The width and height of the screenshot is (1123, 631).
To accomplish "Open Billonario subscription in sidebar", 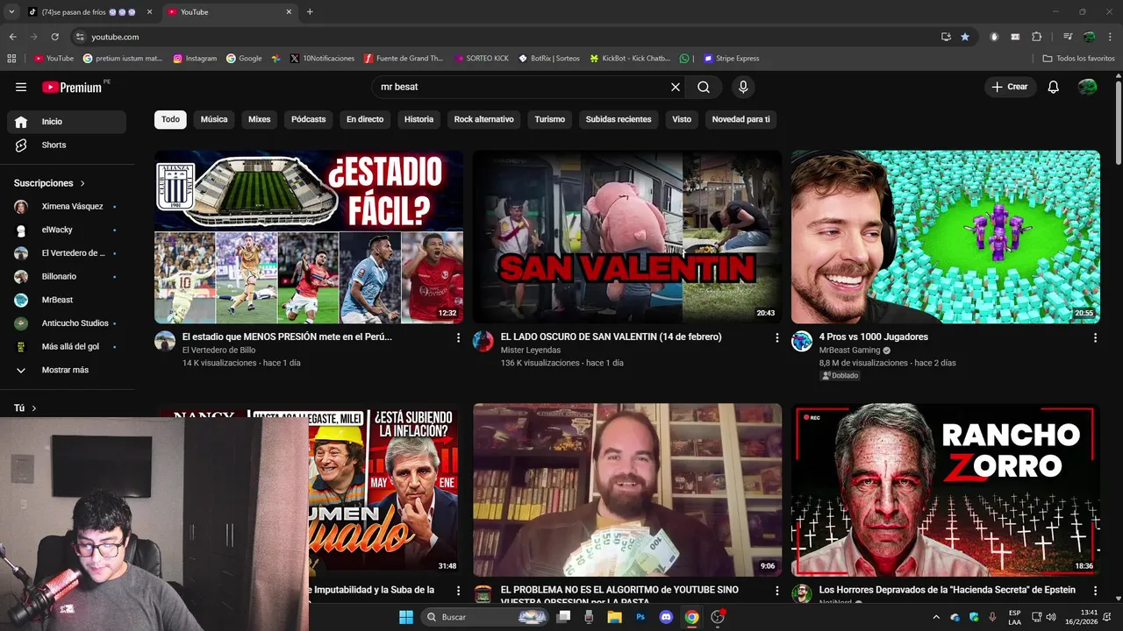I will click(67, 276).
